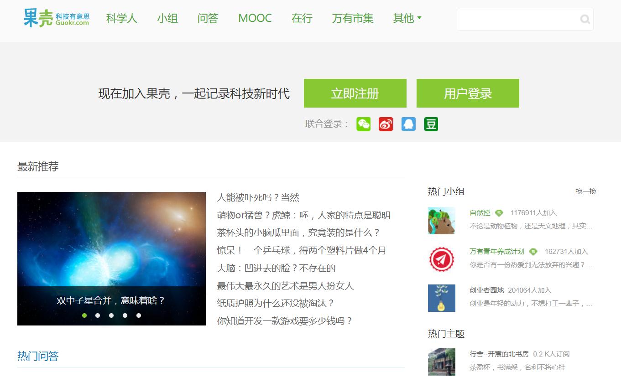Open the 创业者园地 lightbulb avatar
Viewport: 621px width, 377px height.
tap(442, 298)
